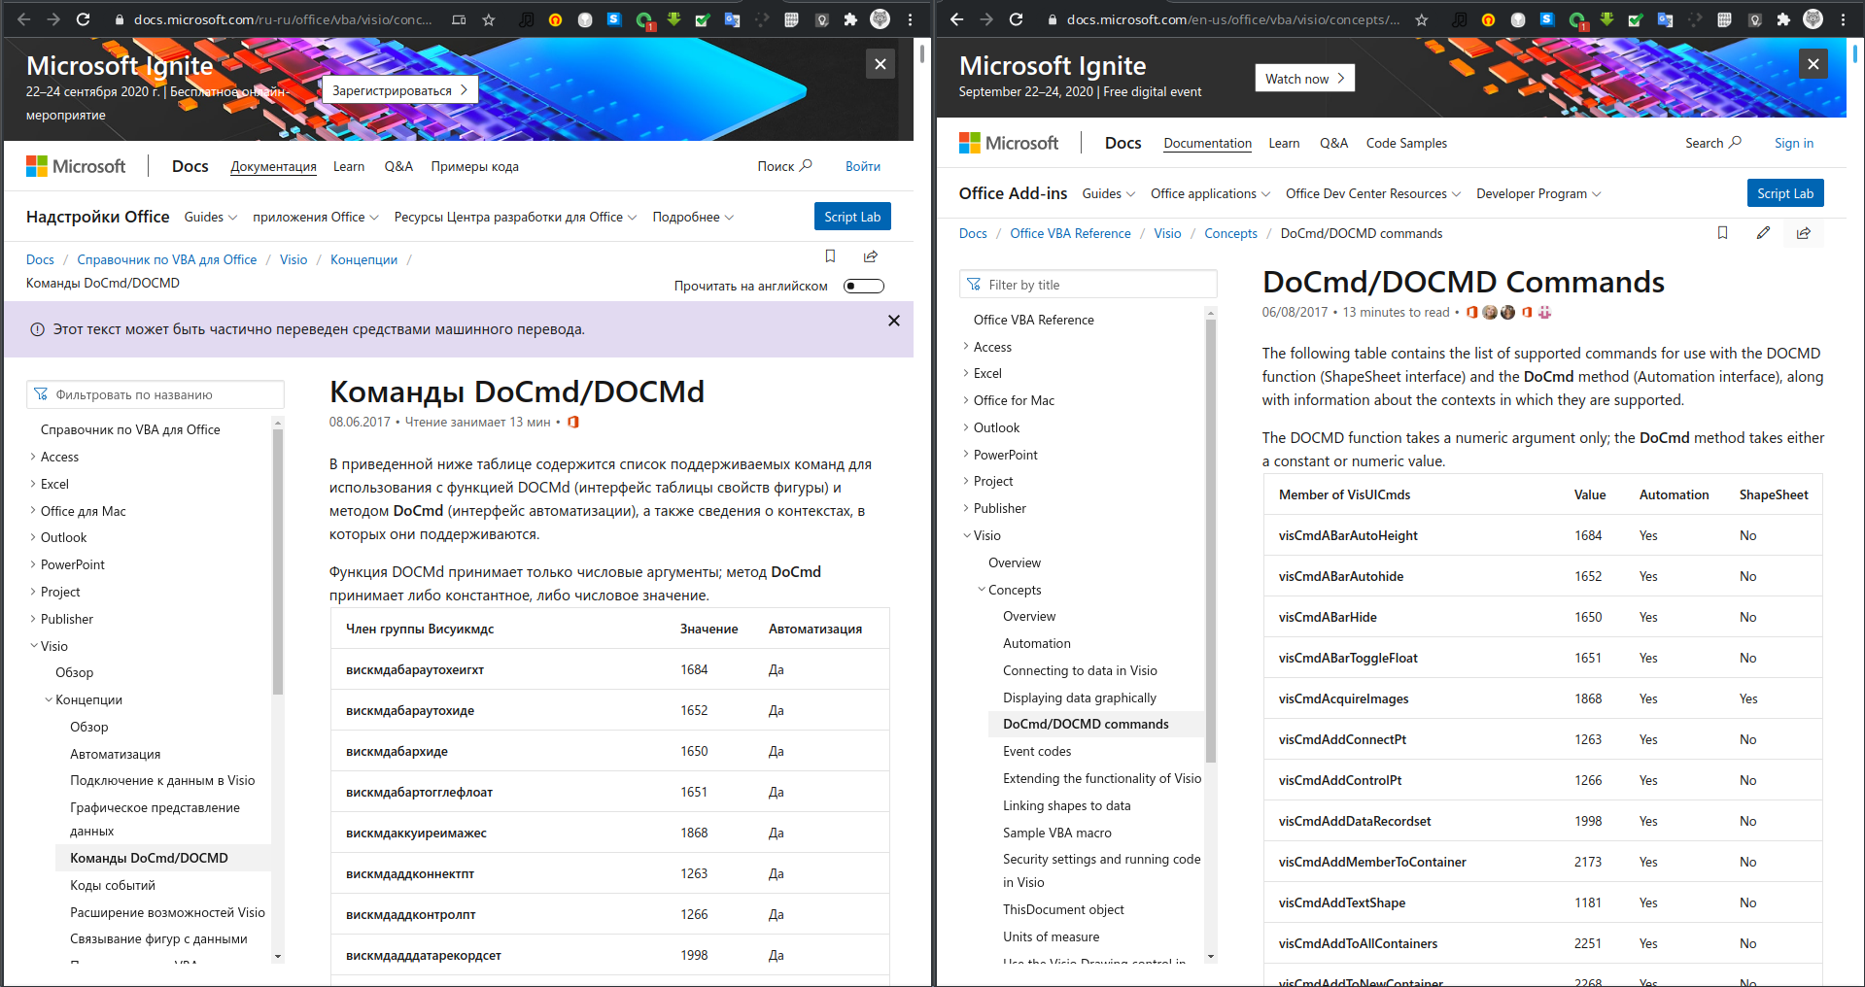Click the edit pencil icon on English page
This screenshot has width=1865, height=987.
coord(1763,233)
